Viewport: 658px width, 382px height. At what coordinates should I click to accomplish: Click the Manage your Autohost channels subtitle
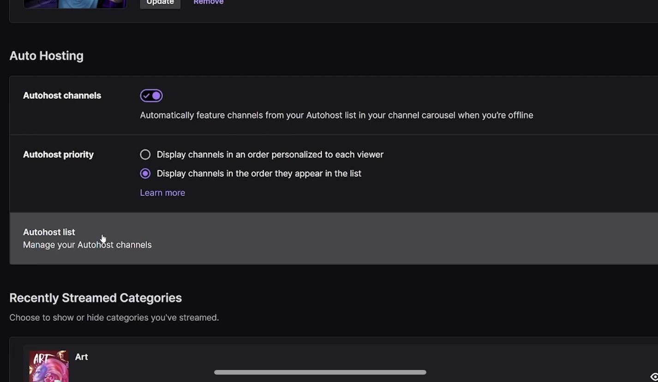[x=87, y=245]
